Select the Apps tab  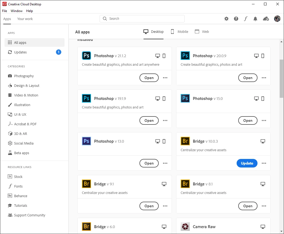[7, 19]
